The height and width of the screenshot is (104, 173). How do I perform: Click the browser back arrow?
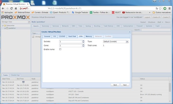coord(3,8)
